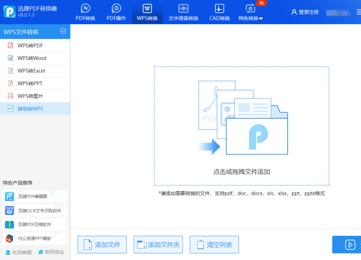Screen dimensions: 361x260
Task: Open 迅捷PDF编辑器 recommended product
Action: tap(35, 196)
